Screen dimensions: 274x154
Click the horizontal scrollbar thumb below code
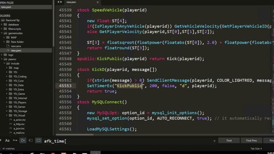[75, 135]
